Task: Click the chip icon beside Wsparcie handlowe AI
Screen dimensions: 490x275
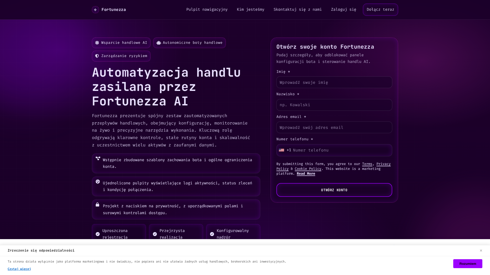Action: [x=97, y=43]
